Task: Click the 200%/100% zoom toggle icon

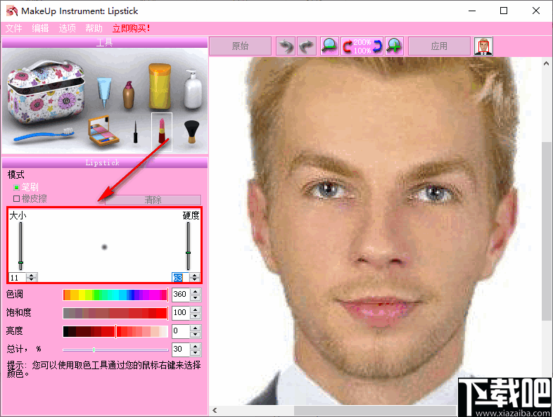Action: 362,46
